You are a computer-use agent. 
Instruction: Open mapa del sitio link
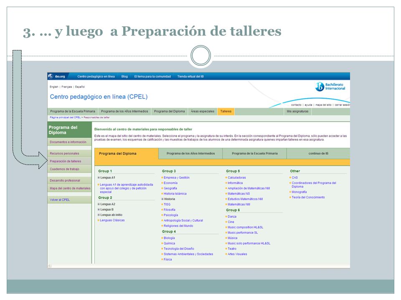[323, 105]
